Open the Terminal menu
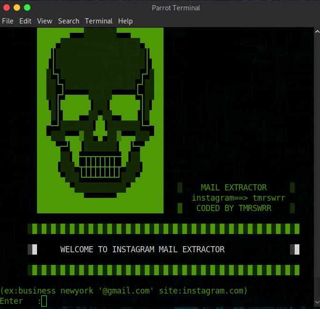The width and height of the screenshot is (320, 309). click(x=98, y=21)
